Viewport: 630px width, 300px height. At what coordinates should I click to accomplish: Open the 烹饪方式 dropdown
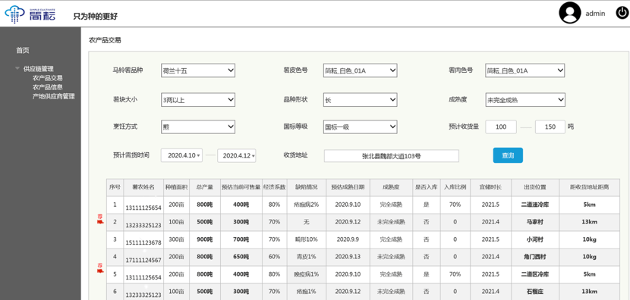pyautogui.click(x=198, y=127)
